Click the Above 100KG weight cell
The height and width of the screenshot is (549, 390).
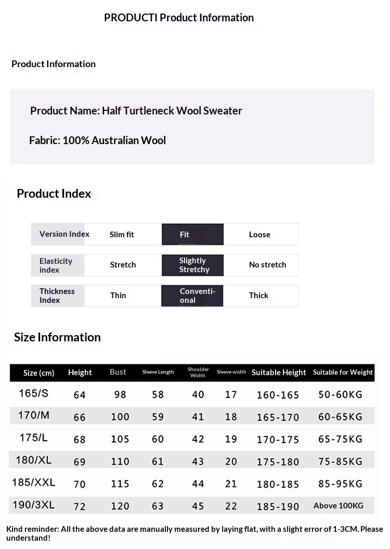pyautogui.click(x=339, y=506)
